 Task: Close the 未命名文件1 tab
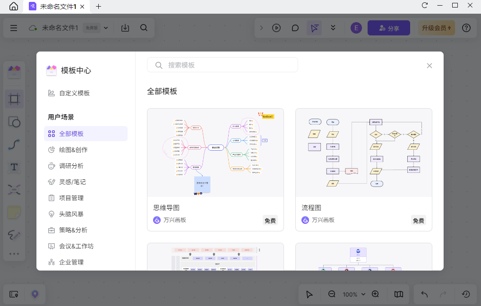[82, 7]
